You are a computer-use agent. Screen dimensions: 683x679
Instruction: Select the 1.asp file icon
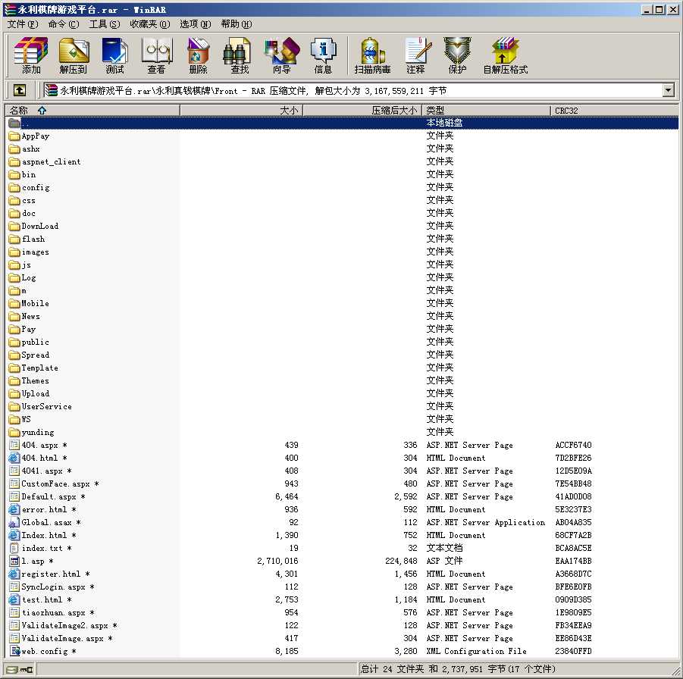(x=14, y=562)
